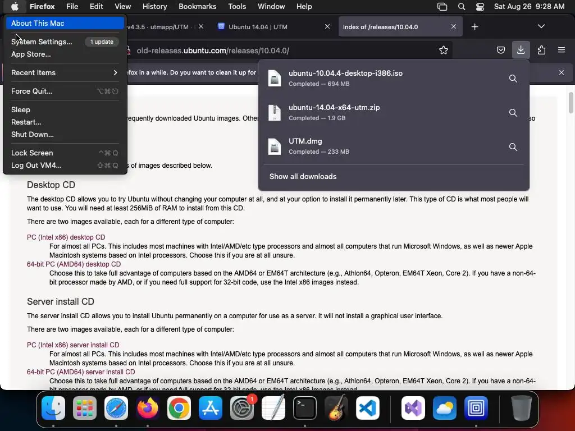Show UTM.dmg in Finder
The width and height of the screenshot is (575, 431).
pos(513,147)
